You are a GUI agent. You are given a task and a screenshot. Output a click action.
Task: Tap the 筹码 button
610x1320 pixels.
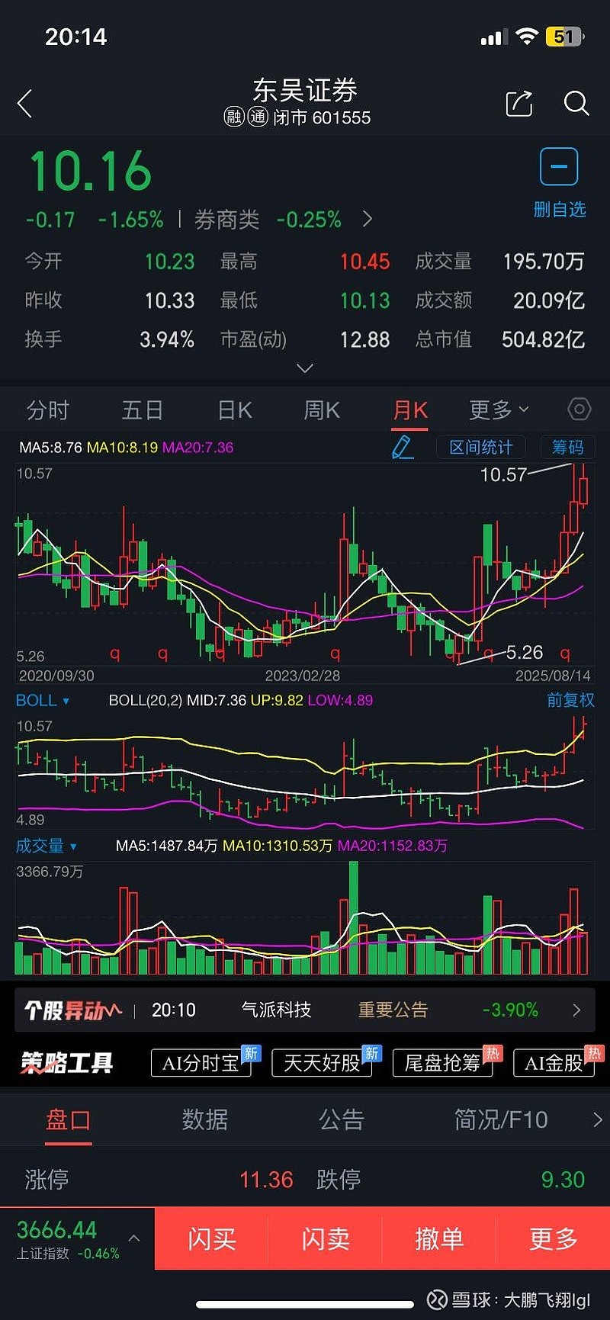pyautogui.click(x=568, y=447)
